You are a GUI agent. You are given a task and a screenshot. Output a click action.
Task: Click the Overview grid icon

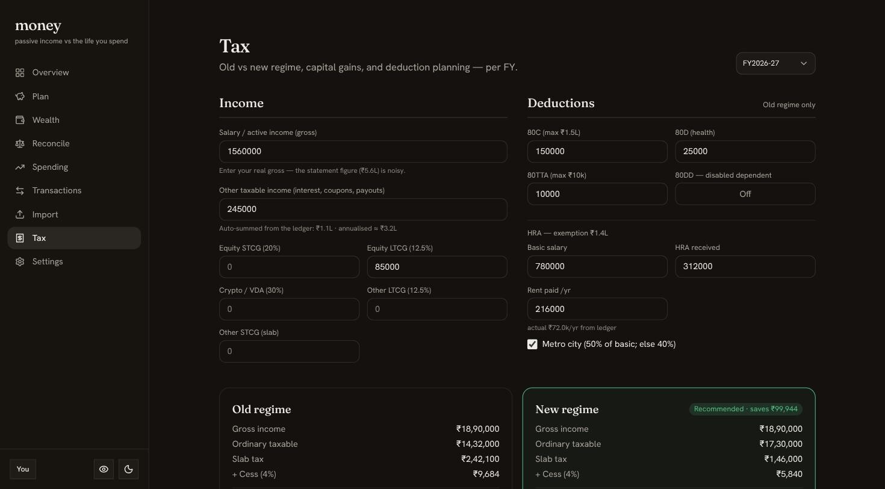pos(20,73)
